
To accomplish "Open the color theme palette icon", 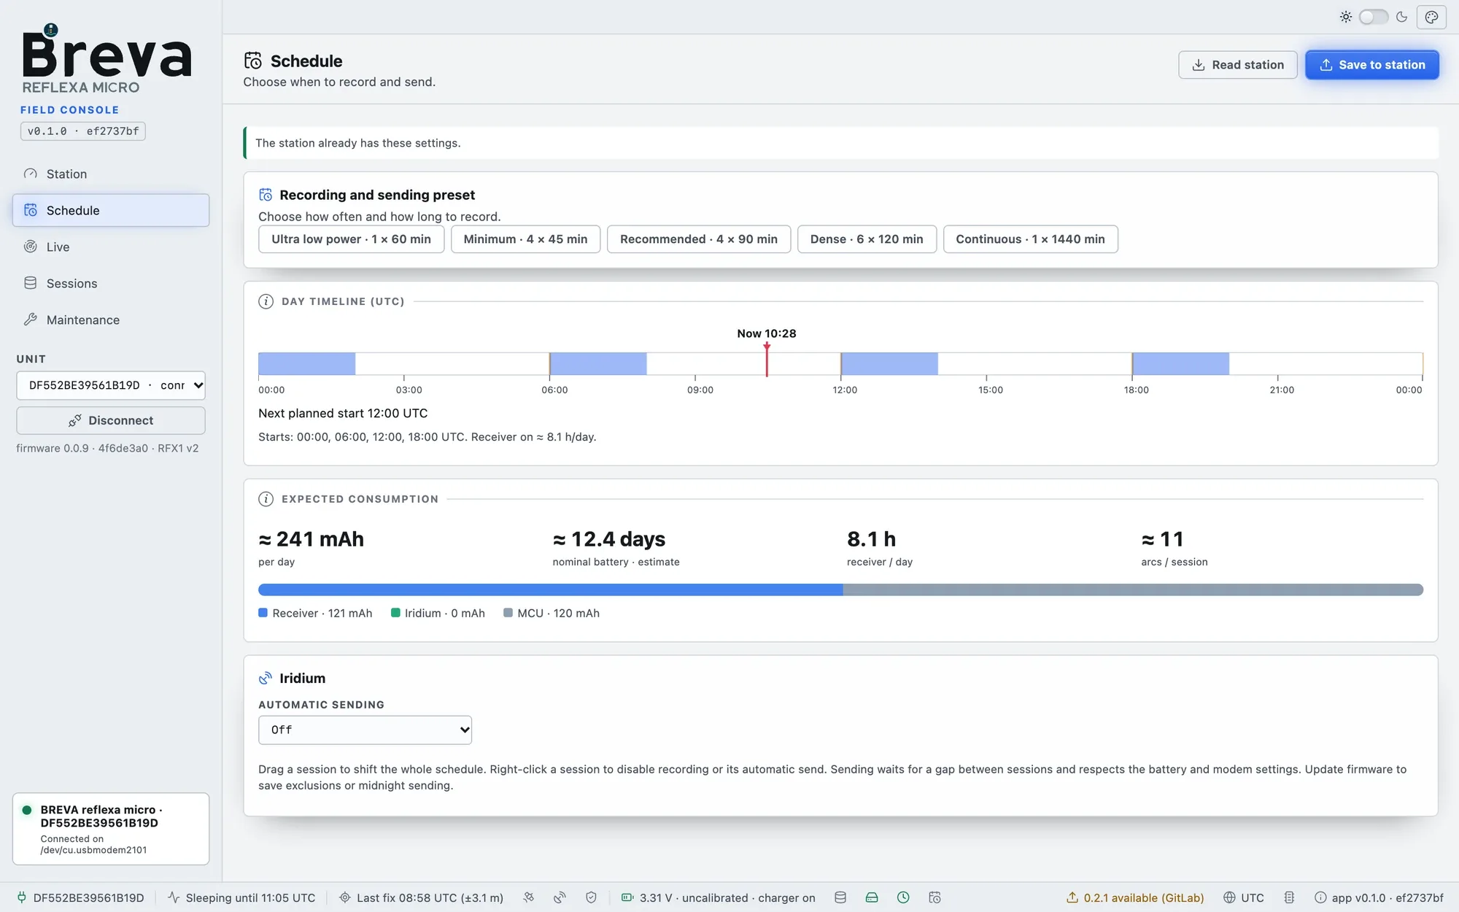I will click(x=1431, y=17).
